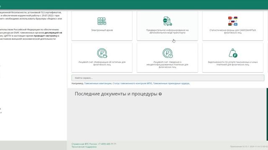Open Предварительное информирование на автомобильном виде транспорта

coord(167,32)
